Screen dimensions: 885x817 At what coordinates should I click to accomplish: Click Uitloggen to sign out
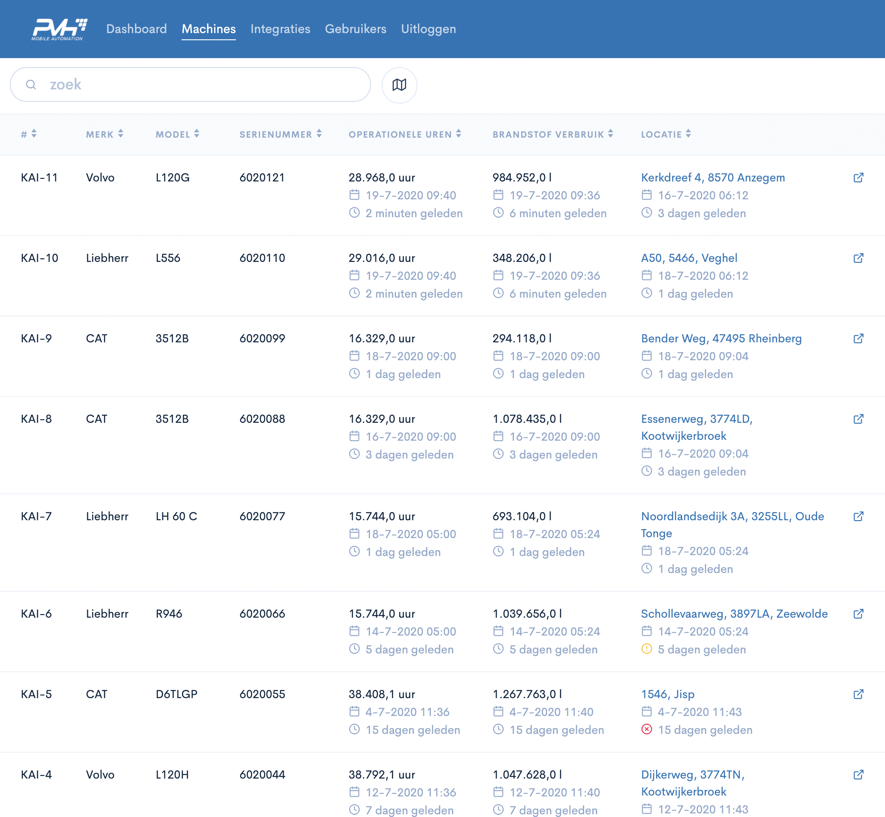tap(428, 29)
